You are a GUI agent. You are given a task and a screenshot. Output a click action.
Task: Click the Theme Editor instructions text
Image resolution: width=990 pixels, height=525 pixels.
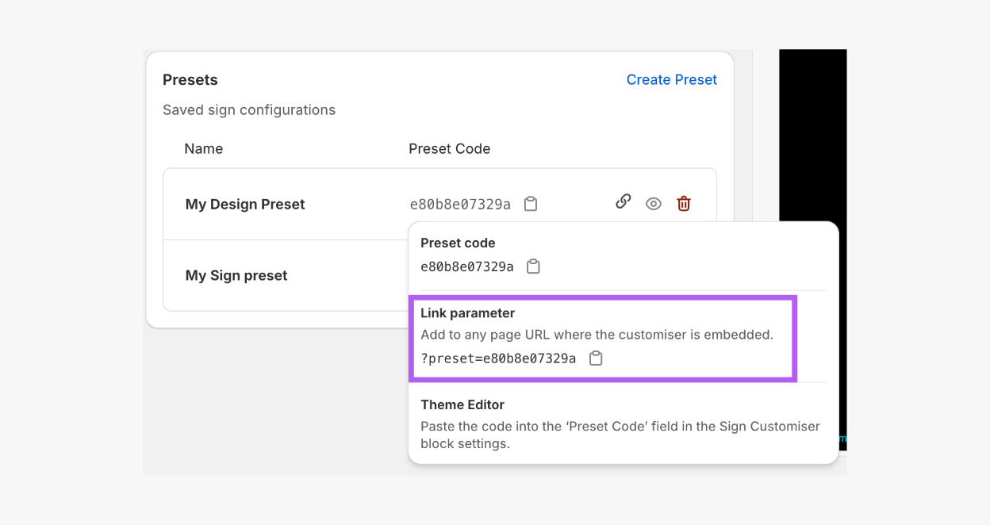pos(620,435)
